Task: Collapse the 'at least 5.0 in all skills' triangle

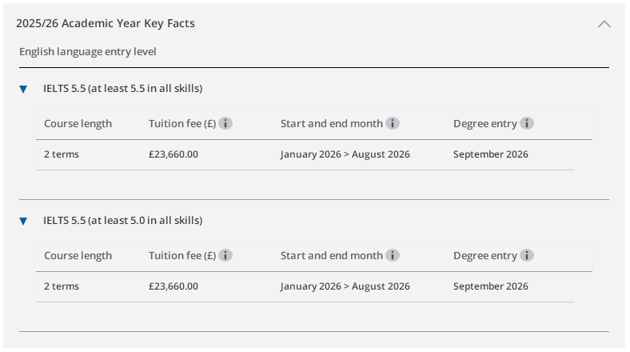Action: 23,221
